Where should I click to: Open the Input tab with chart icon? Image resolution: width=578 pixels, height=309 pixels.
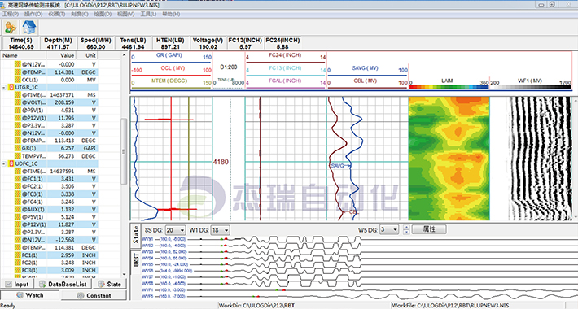(17, 284)
